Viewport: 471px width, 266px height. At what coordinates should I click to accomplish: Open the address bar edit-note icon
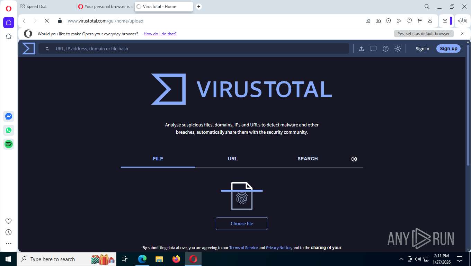pos(368,21)
